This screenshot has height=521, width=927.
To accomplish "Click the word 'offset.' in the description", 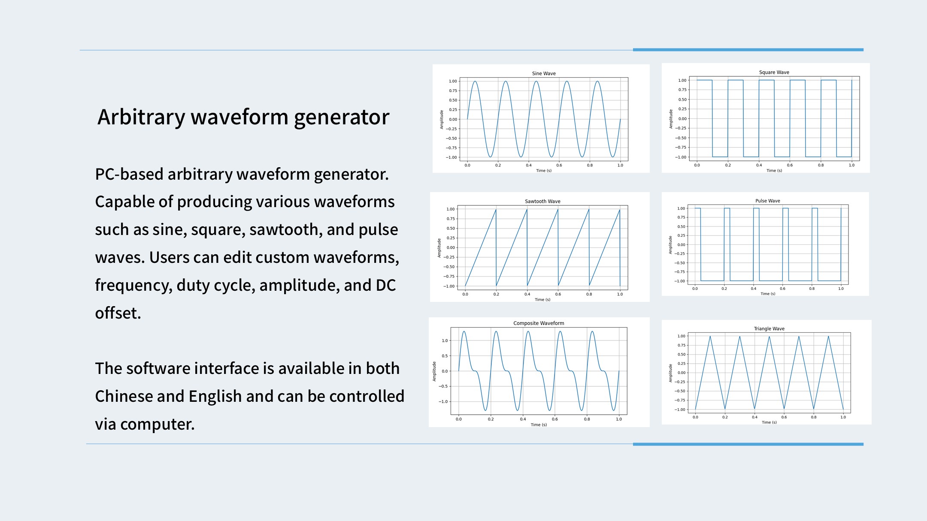I will [118, 313].
